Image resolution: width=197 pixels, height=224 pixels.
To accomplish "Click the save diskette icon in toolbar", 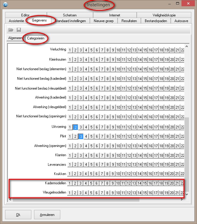I will tap(19, 30).
